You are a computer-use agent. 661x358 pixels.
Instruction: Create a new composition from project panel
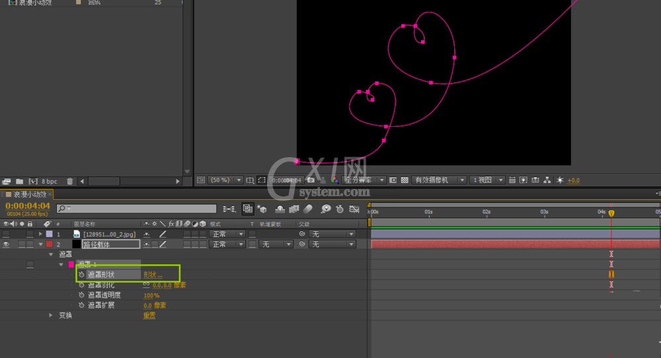click(x=33, y=182)
